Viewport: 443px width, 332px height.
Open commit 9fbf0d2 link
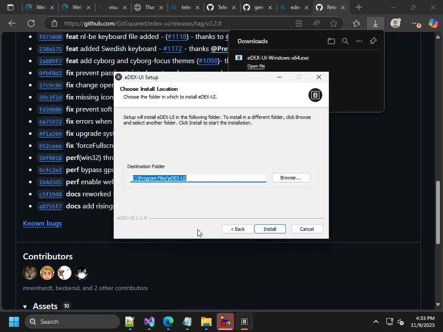(50, 73)
